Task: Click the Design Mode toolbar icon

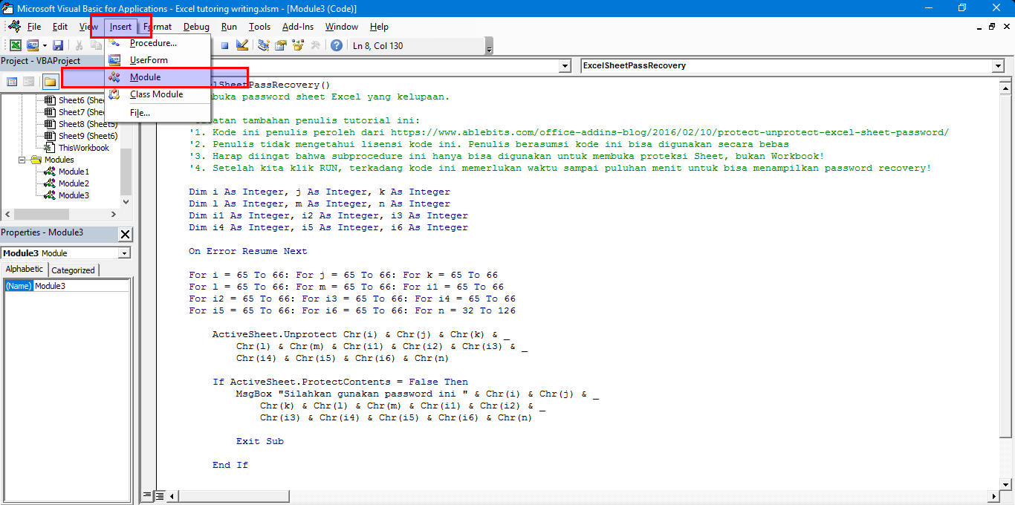Action: (241, 45)
